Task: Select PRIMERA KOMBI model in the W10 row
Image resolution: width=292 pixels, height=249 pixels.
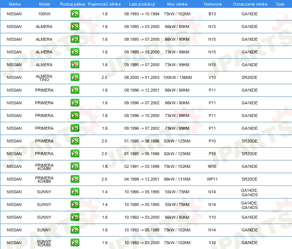Action: pyautogui.click(x=44, y=167)
